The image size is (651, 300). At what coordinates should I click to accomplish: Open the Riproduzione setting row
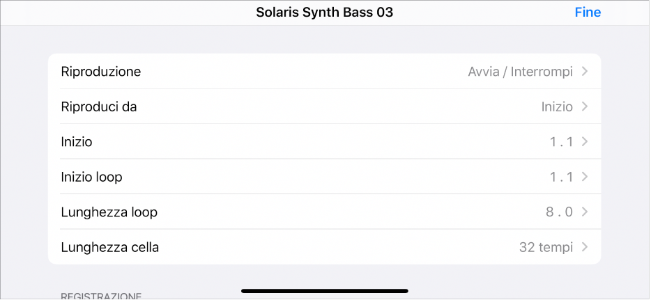coord(101,72)
